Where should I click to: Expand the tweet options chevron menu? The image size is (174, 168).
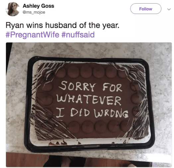tap(169, 9)
